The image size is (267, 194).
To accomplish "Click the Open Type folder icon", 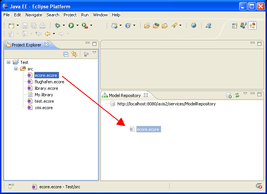I will click(x=147, y=25).
